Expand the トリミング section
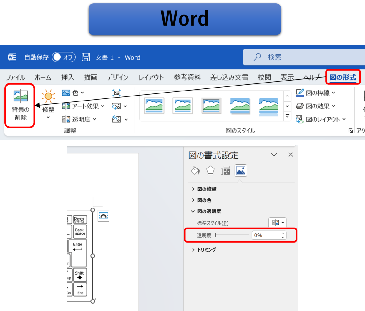This screenshot has width=365, height=311. 204,250
